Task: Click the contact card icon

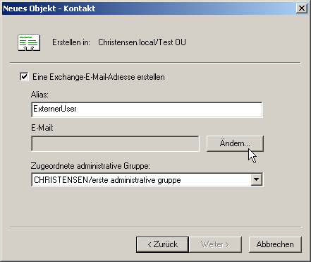Action: (29, 42)
